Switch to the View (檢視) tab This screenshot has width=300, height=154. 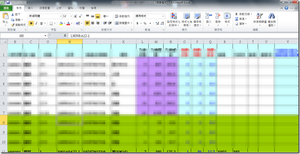click(94, 8)
